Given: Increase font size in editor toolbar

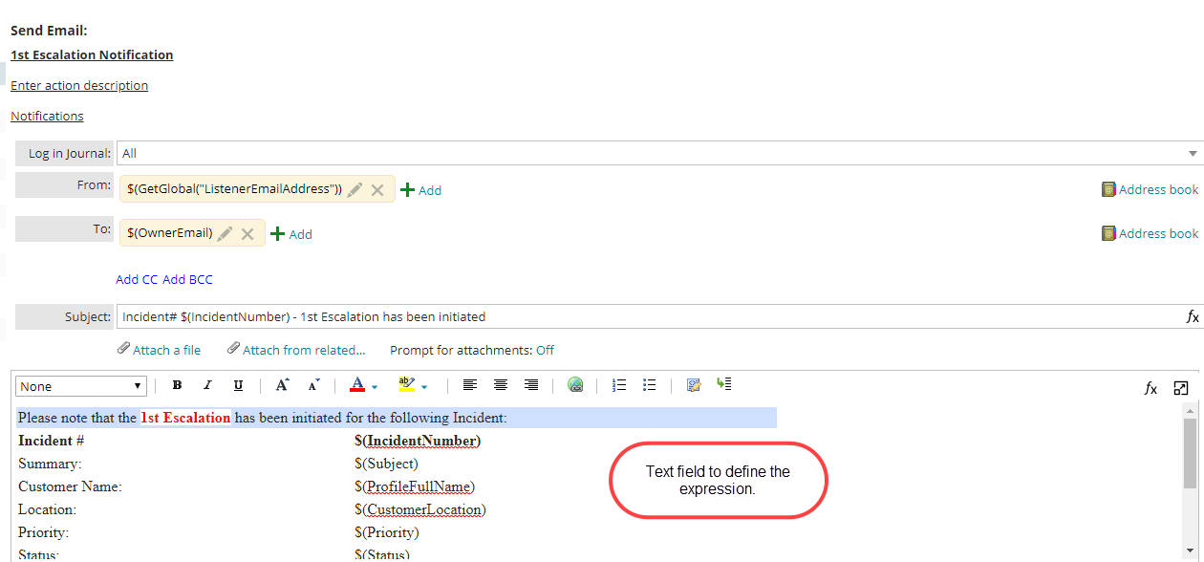Looking at the screenshot, I should coord(282,385).
